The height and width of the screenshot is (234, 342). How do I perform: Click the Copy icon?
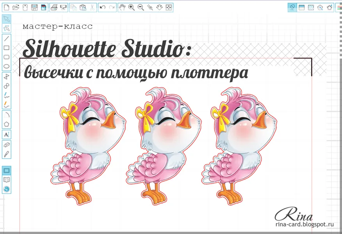[74, 8]
